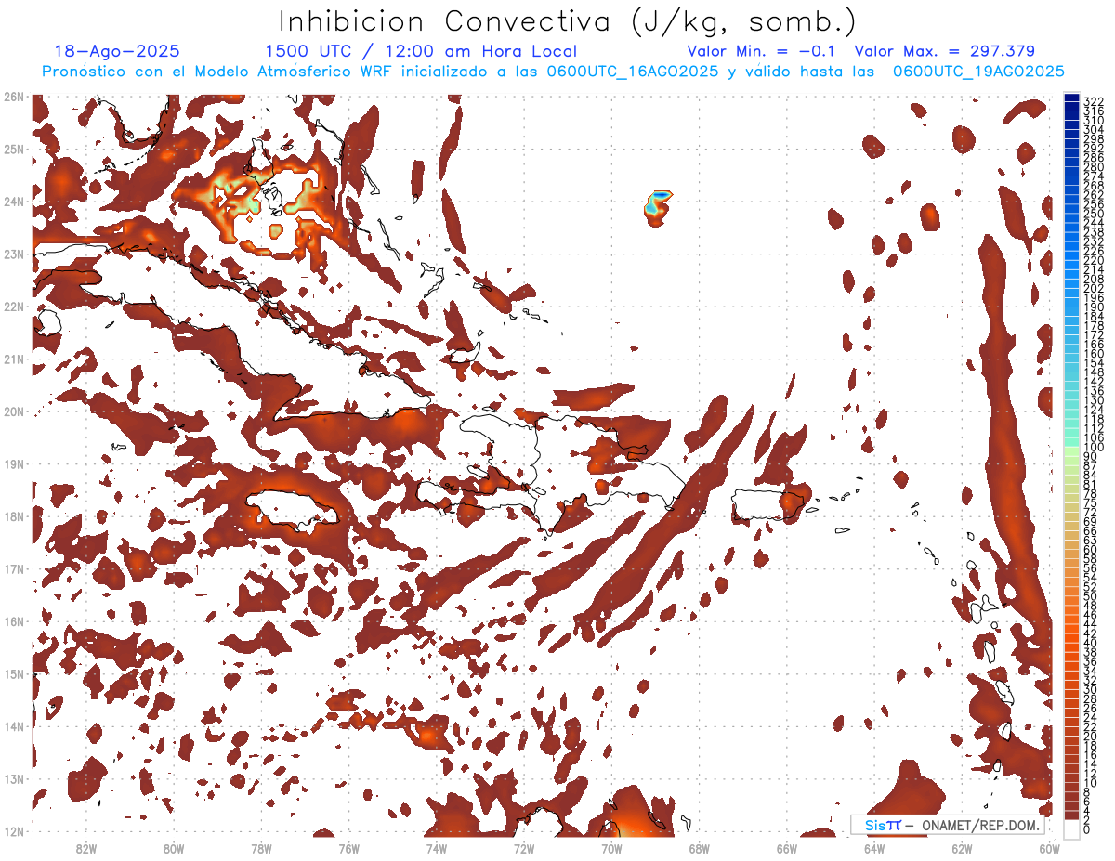The width and height of the screenshot is (1115, 861).
Task: Click the isolated blue-cyan high-inhibition spot near 24N 69W
Action: [657, 206]
